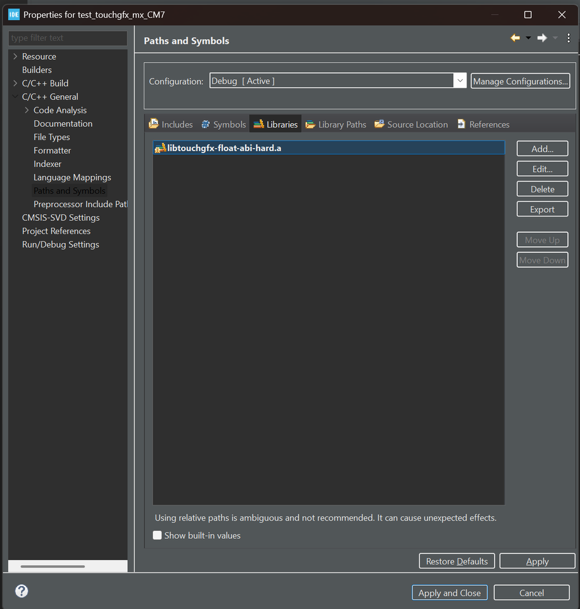Click the Add... button
Screen dimensions: 580x609
[x=542, y=149]
